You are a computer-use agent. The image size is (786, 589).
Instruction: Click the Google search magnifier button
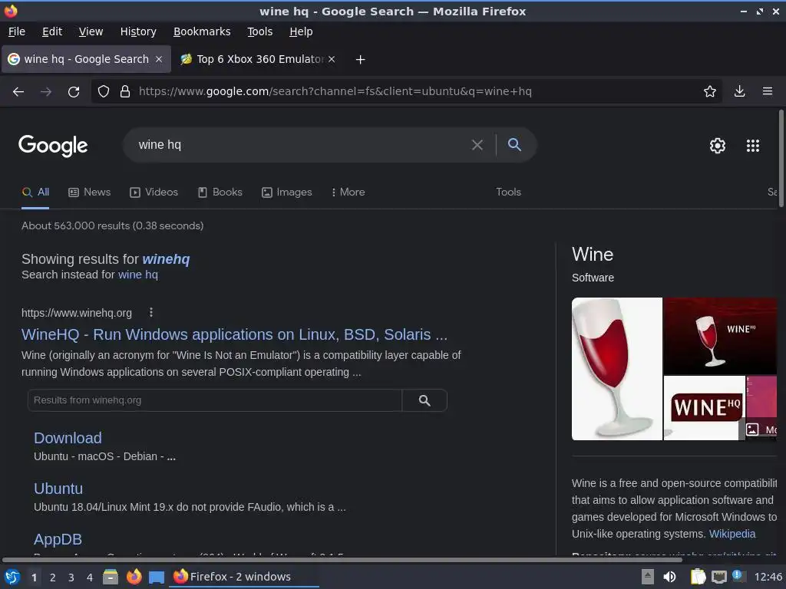tap(514, 145)
